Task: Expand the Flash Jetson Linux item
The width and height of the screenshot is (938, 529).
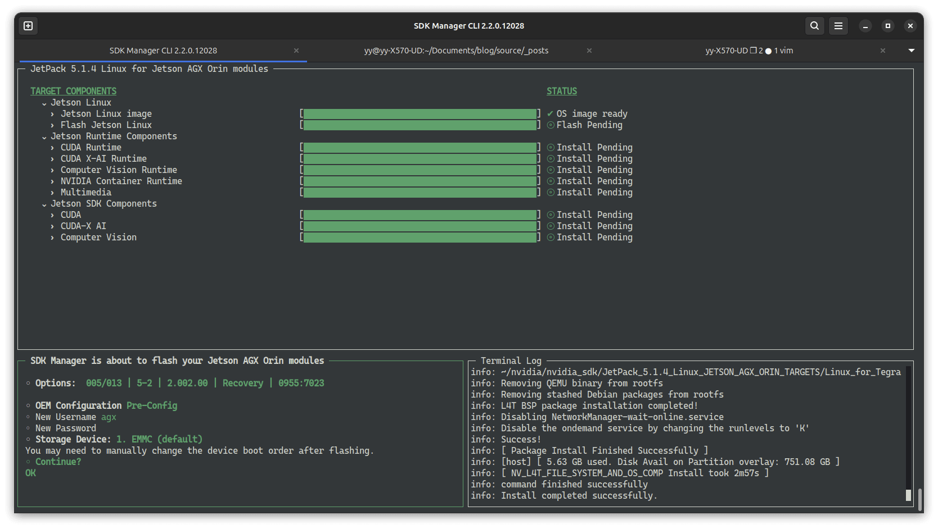Action: (52, 125)
